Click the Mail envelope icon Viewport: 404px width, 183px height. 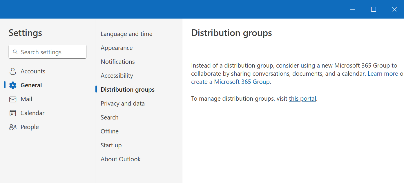(x=13, y=99)
